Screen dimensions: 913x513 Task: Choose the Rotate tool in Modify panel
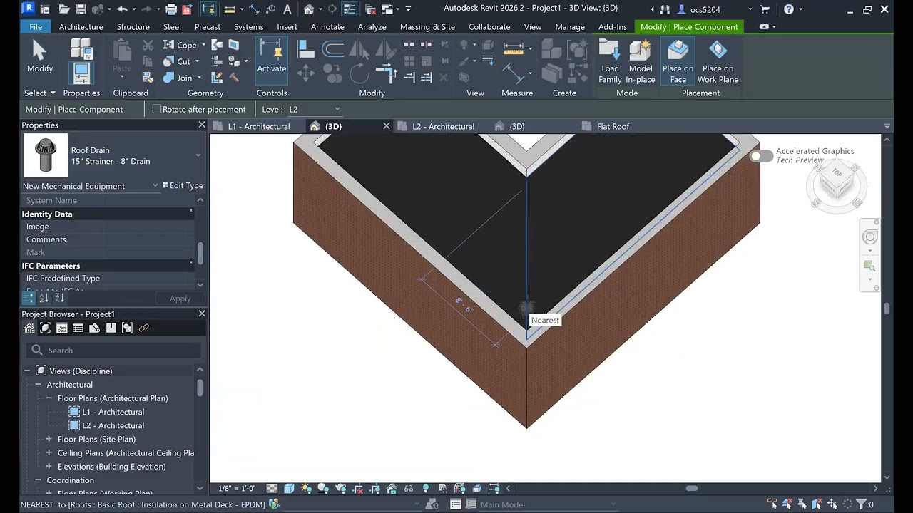point(359,73)
